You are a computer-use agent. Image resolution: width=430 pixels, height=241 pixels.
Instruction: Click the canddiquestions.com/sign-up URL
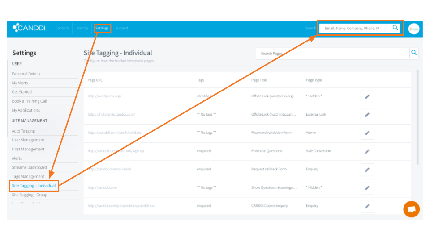coord(116,151)
